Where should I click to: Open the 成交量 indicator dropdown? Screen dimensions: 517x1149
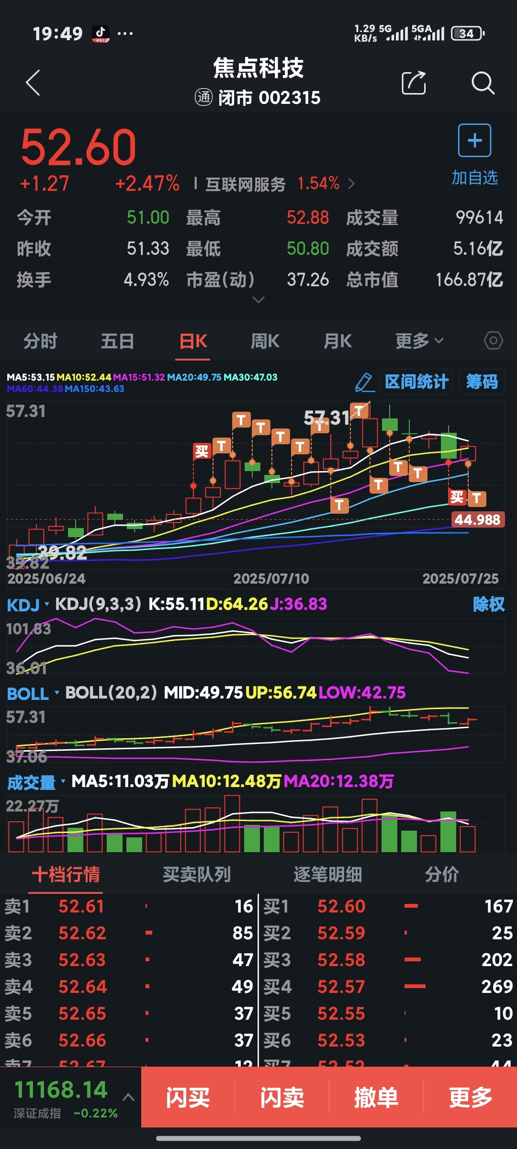(x=36, y=783)
